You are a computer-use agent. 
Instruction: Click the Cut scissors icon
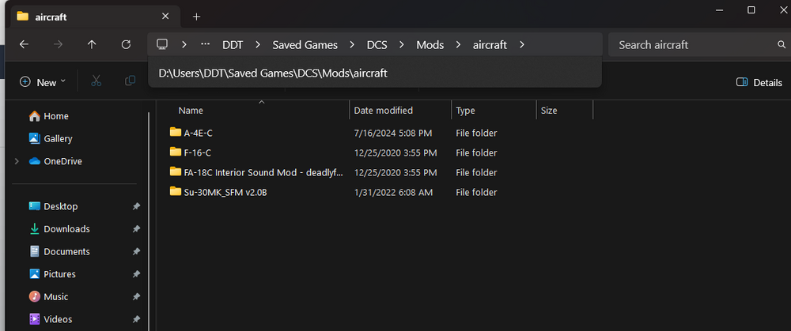tap(97, 81)
